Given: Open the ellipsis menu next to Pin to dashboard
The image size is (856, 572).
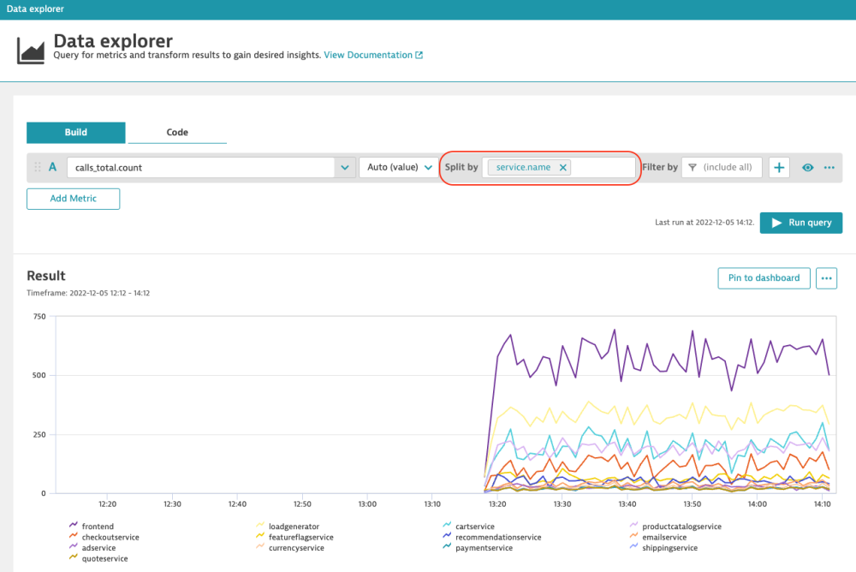Looking at the screenshot, I should pos(826,277).
